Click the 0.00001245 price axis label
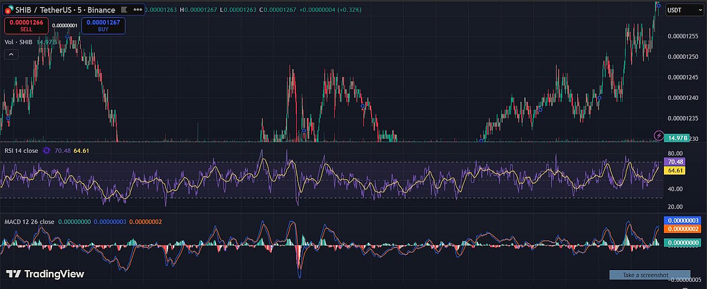707x289 pixels. 683,77
